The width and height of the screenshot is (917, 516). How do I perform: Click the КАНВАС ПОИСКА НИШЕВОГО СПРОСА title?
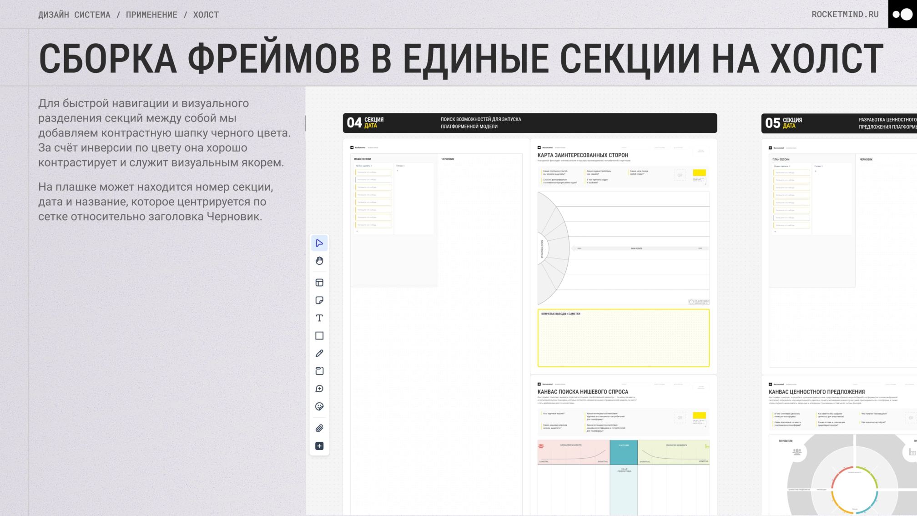[583, 392]
